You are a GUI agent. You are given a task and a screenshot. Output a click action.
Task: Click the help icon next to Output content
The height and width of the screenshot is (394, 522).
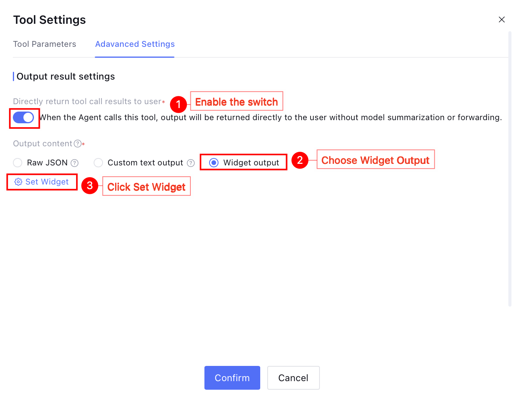pyautogui.click(x=78, y=144)
